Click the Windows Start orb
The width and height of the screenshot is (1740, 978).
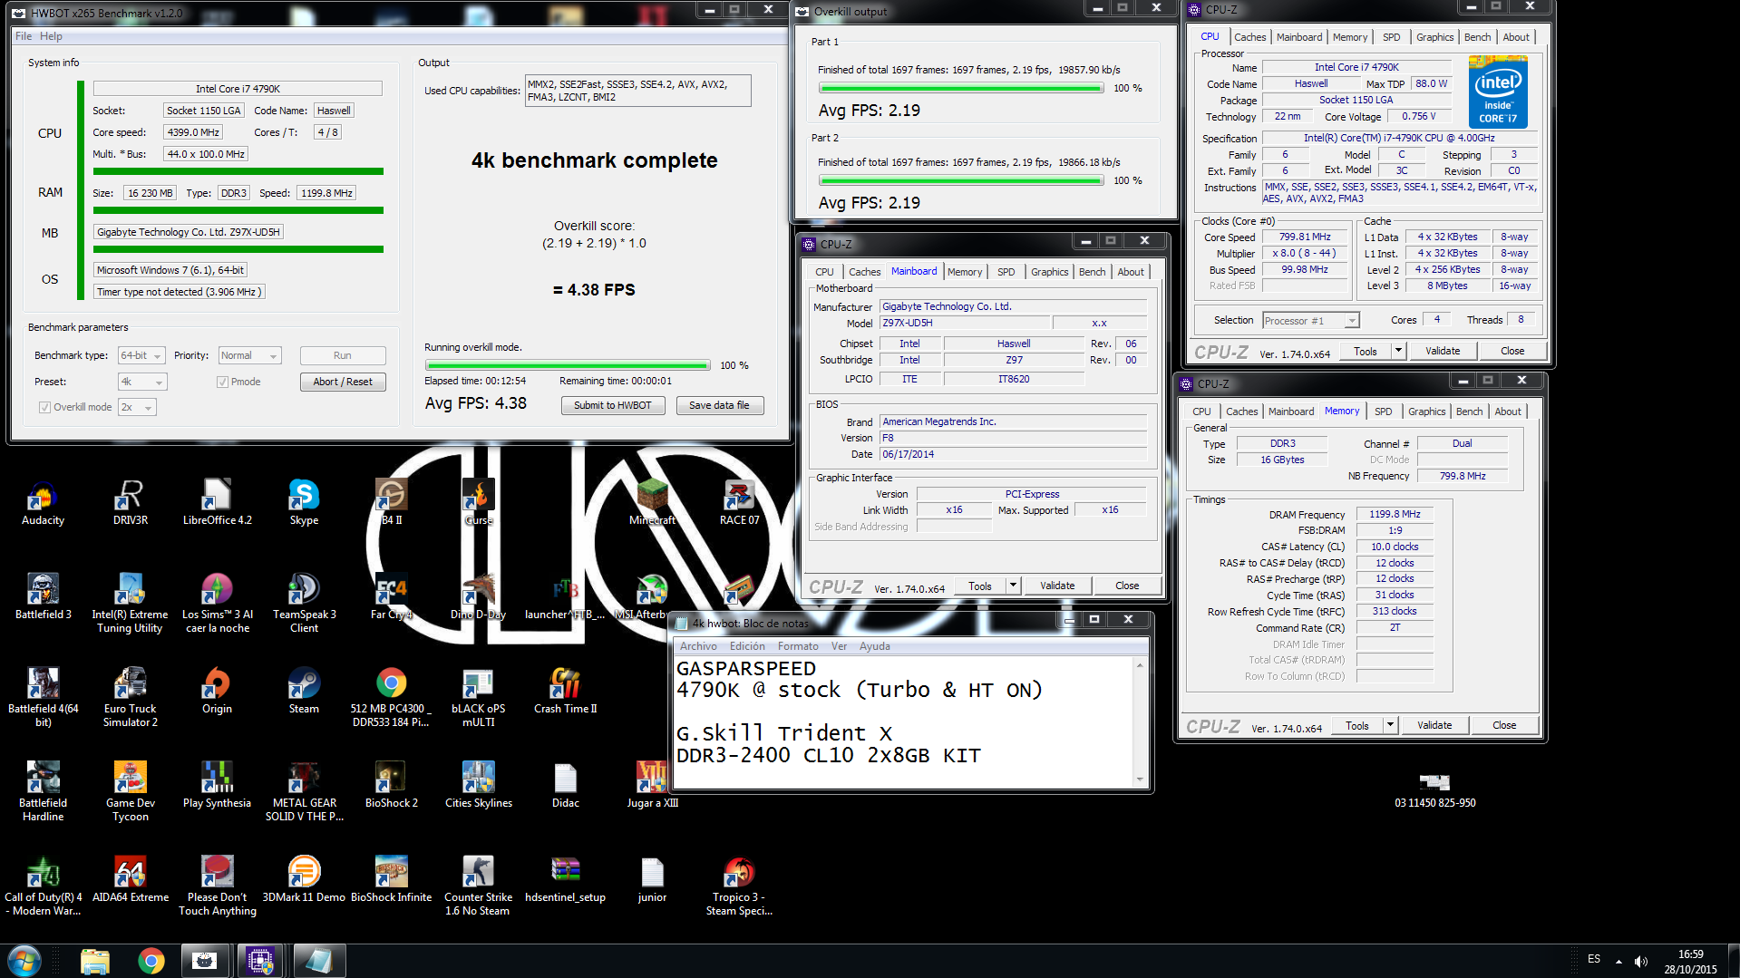click(24, 961)
